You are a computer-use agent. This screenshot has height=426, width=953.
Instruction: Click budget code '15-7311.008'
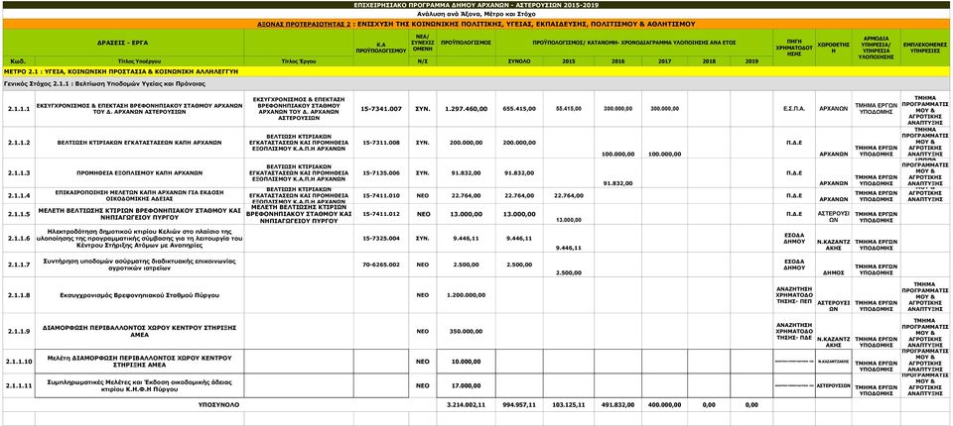(381, 143)
